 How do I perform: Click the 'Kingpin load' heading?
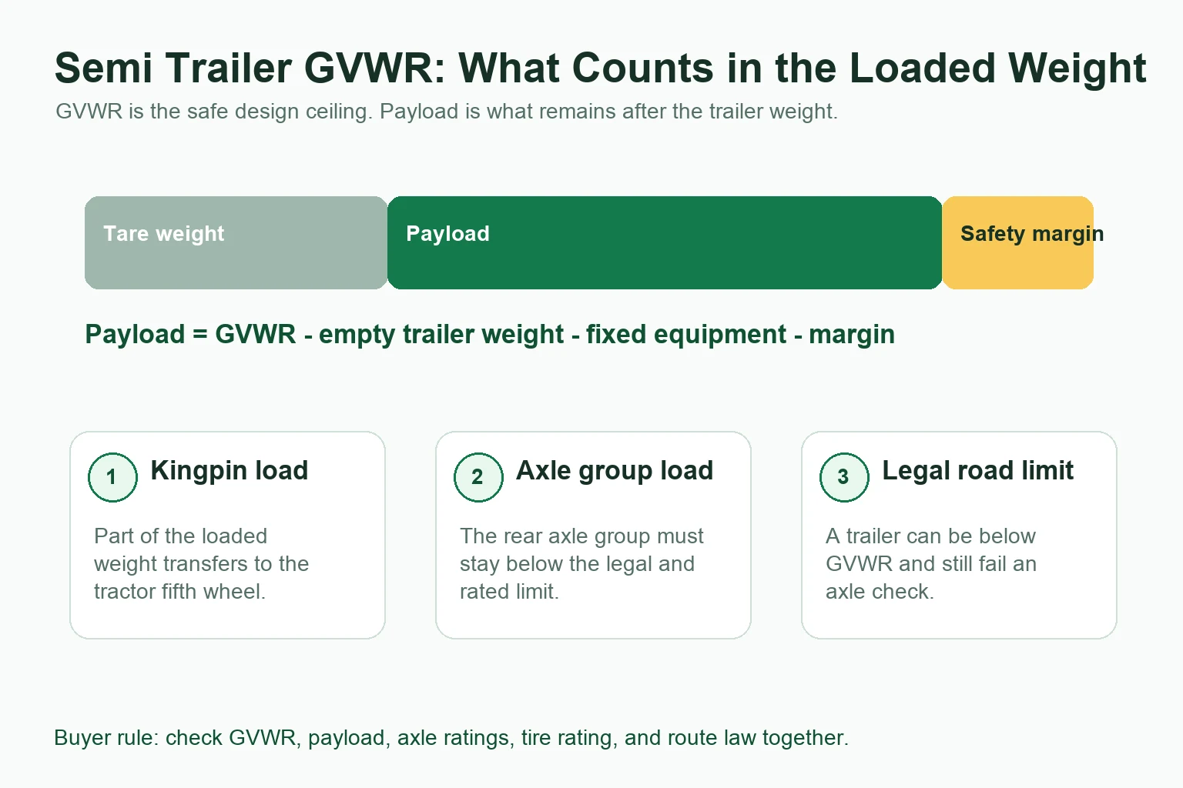point(230,470)
